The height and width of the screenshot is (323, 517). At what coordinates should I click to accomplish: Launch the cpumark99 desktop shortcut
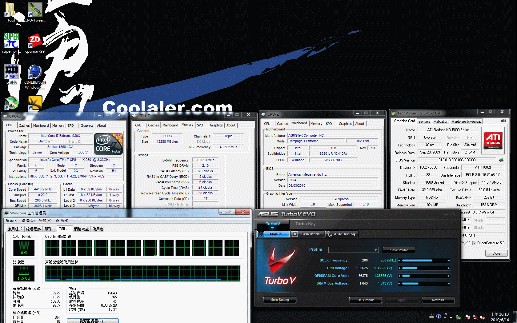coord(35,43)
